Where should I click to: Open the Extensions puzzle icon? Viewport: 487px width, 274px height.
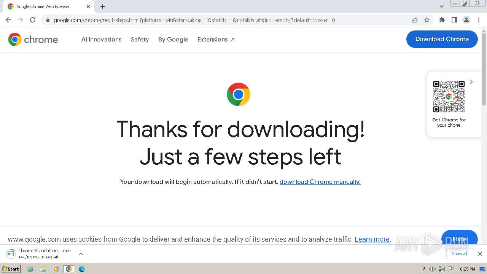point(442,20)
